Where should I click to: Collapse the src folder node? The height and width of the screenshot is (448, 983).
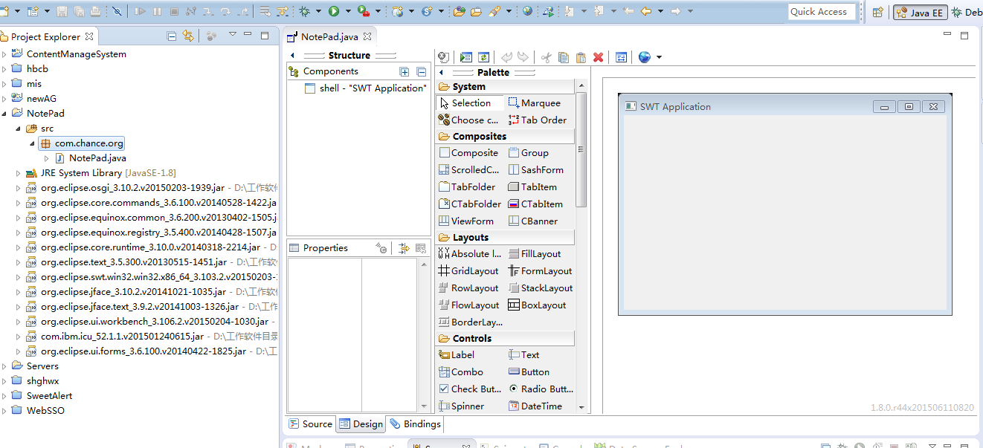19,129
